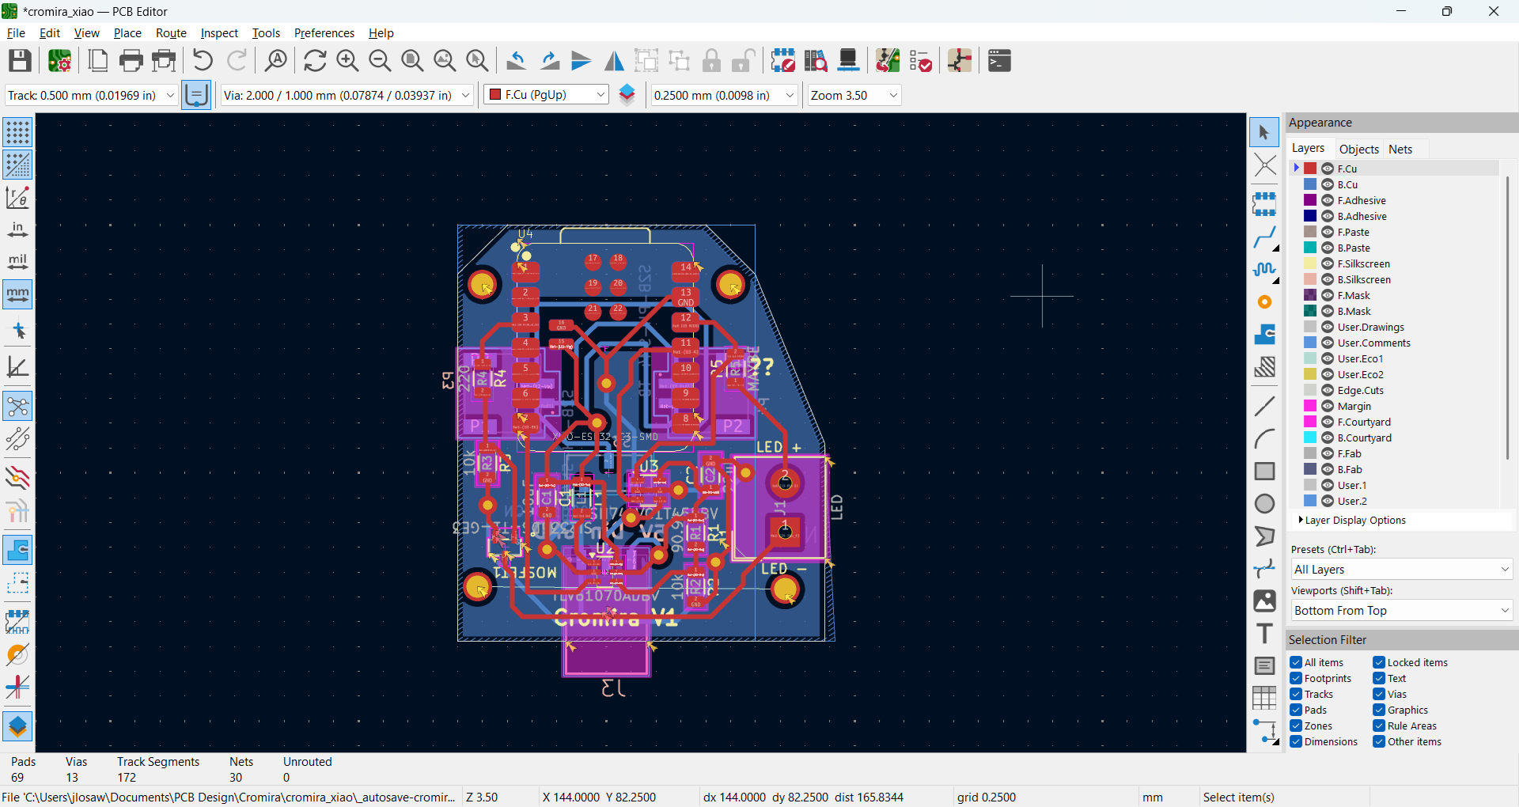Image resolution: width=1519 pixels, height=807 pixels.
Task: Click the Plot icon
Action: tap(165, 61)
